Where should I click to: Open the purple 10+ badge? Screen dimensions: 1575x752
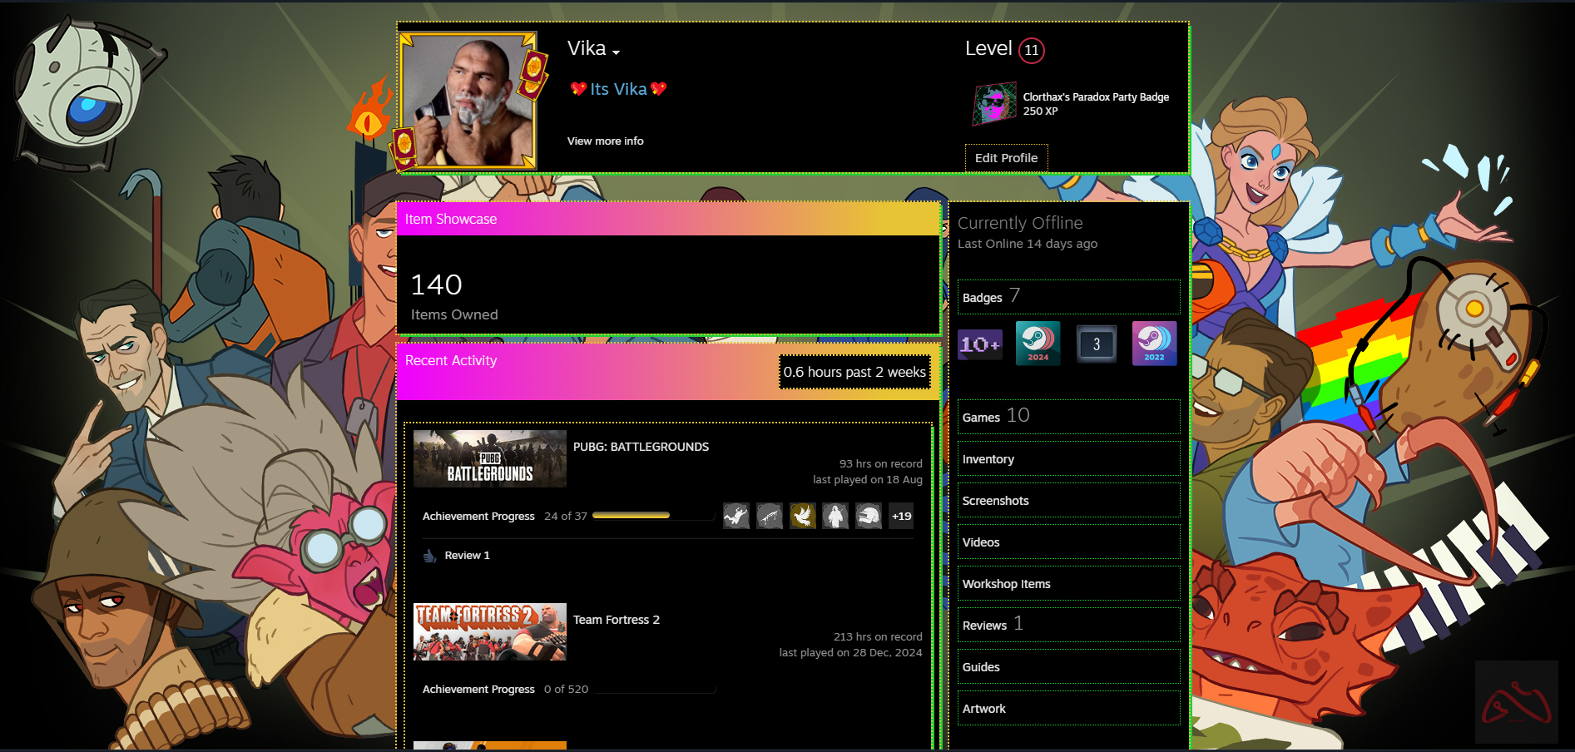pyautogui.click(x=979, y=344)
